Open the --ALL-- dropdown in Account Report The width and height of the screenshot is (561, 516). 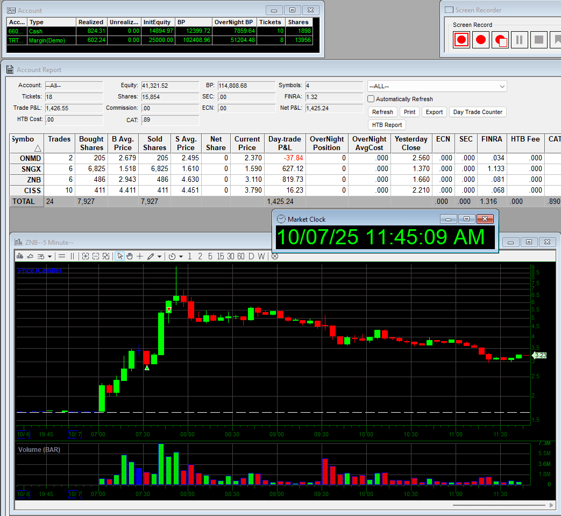click(x=437, y=86)
